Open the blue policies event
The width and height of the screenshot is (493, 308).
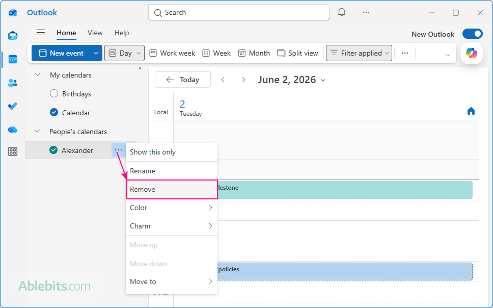(x=345, y=271)
